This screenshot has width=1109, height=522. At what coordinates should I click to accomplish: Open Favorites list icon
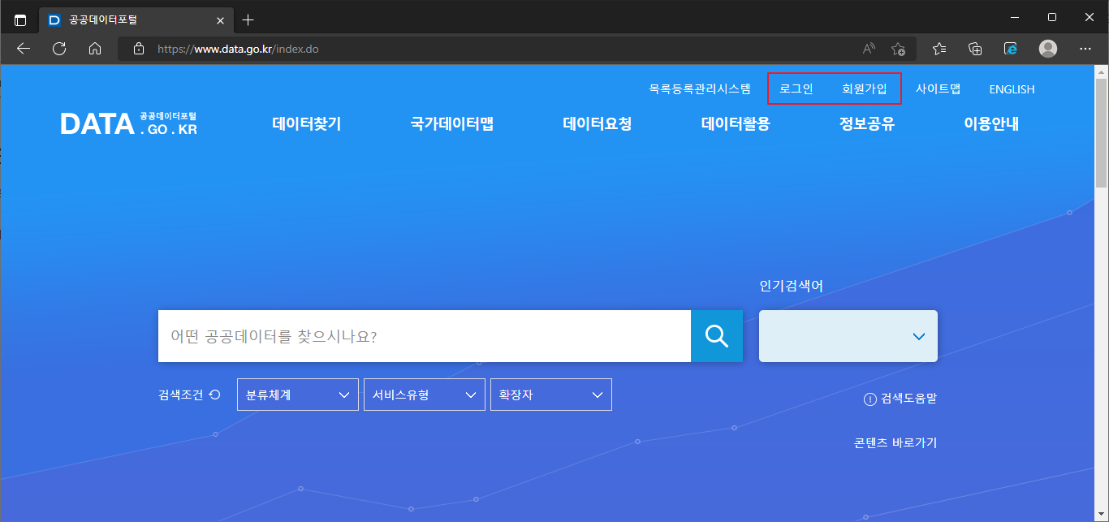pos(939,49)
